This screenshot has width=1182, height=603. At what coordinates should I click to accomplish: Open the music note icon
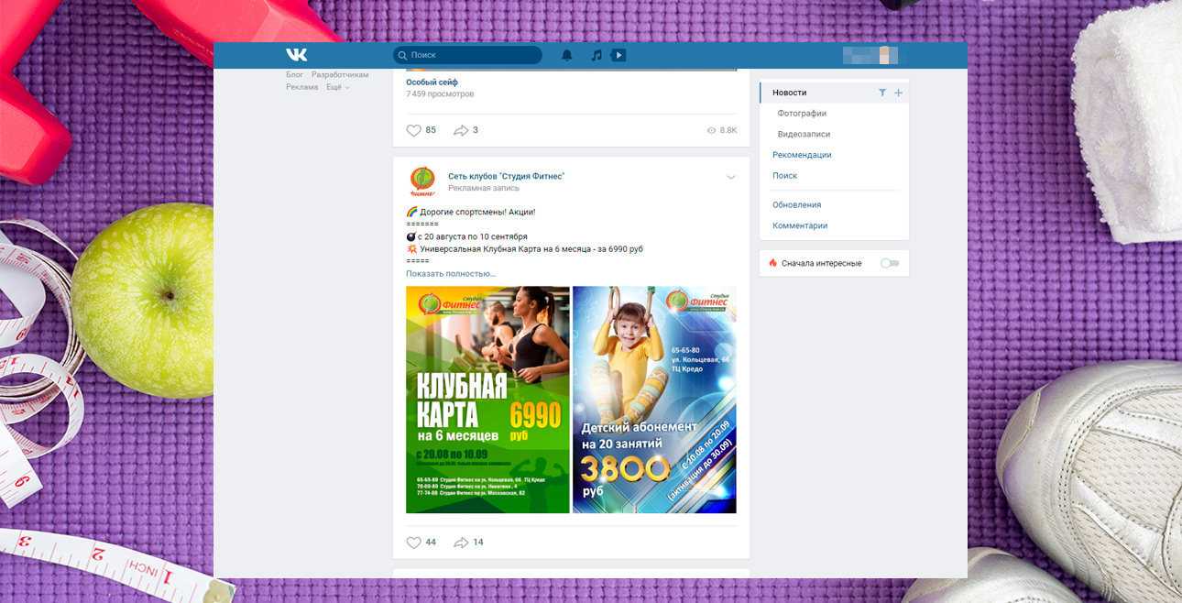click(x=596, y=55)
